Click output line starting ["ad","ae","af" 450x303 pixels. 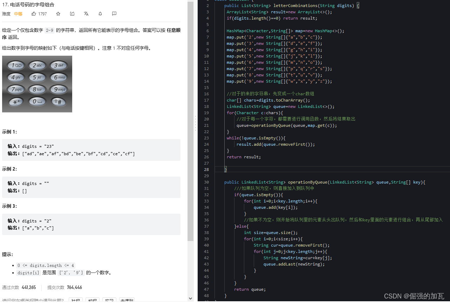click(71, 154)
